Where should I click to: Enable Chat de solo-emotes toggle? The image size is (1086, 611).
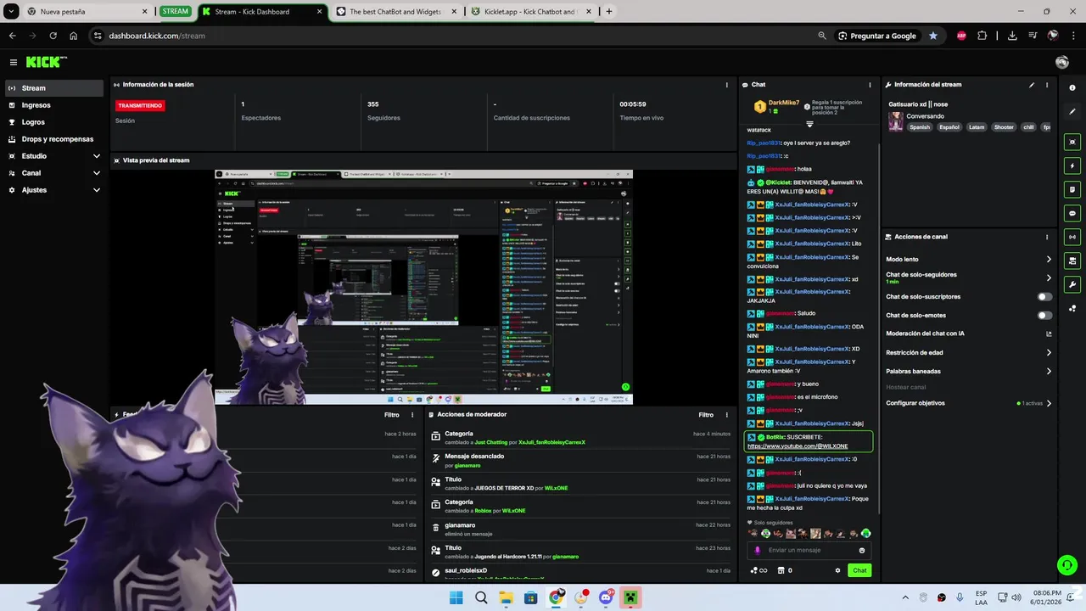(1045, 316)
